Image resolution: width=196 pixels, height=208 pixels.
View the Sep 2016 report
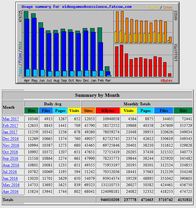pyautogui.click(x=11, y=158)
